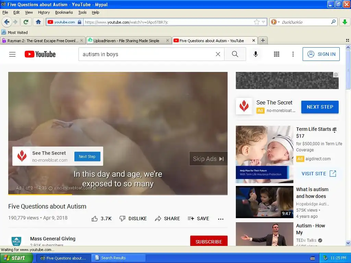Bookmark this page with the star icon
Image resolution: width=351 pixels, height=263 pixels.
[257, 22]
